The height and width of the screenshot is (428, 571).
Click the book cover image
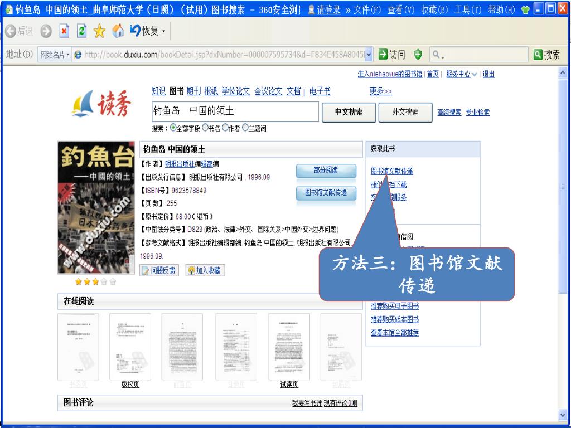pos(96,207)
